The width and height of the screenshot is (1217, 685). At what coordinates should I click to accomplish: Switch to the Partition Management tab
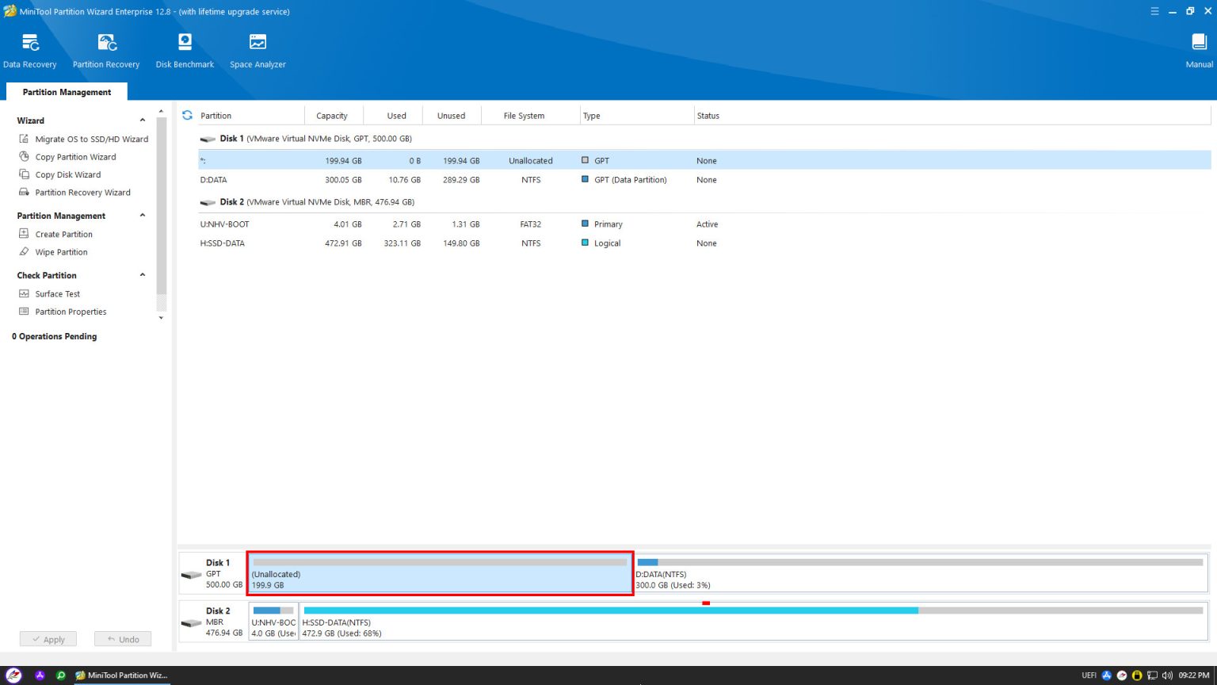pos(66,92)
